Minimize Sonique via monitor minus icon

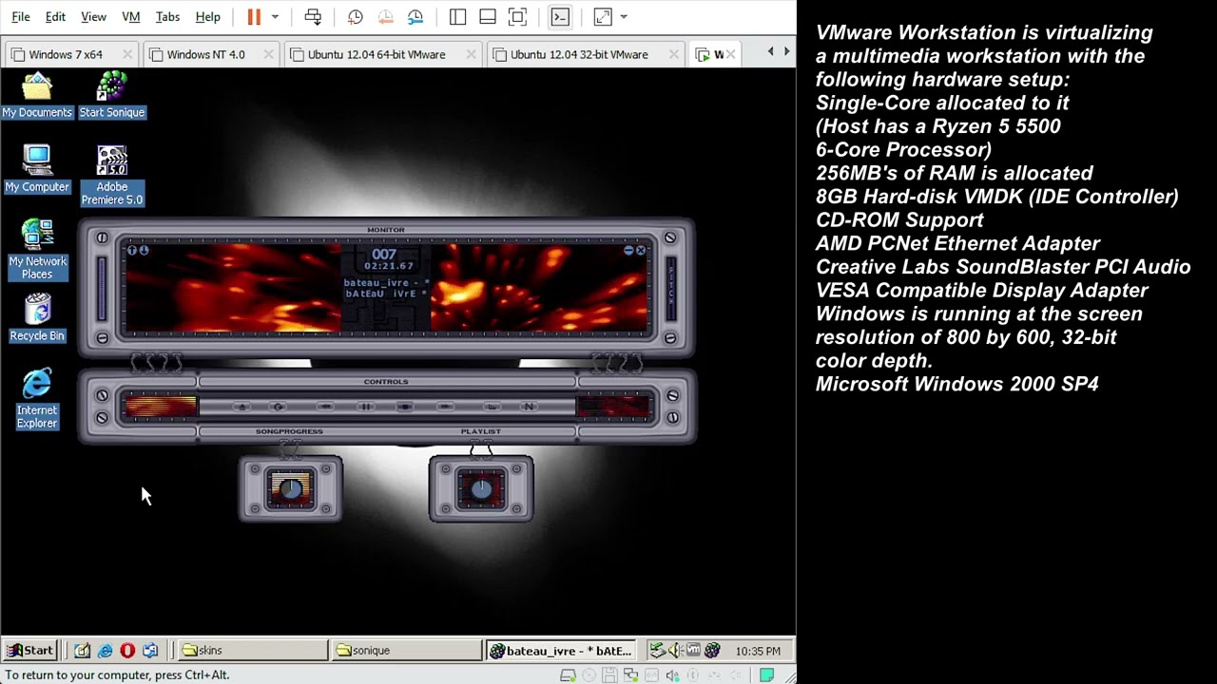[x=628, y=251]
